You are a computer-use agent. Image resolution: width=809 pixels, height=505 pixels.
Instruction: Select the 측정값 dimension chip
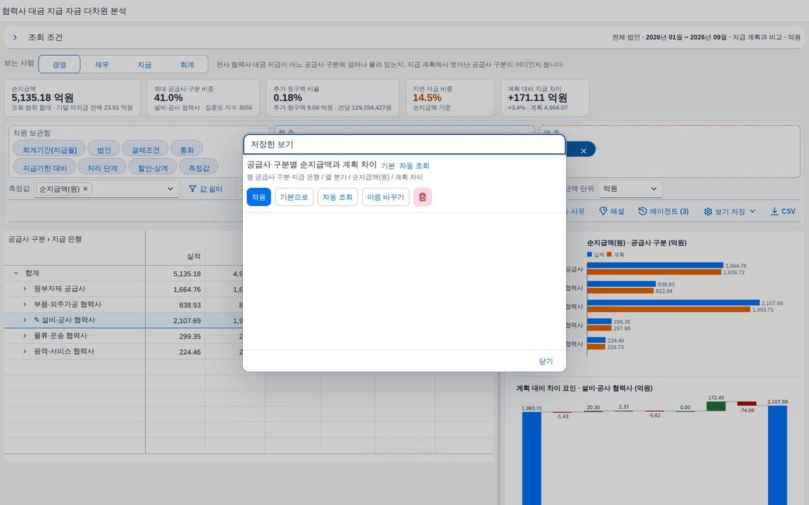(x=199, y=168)
